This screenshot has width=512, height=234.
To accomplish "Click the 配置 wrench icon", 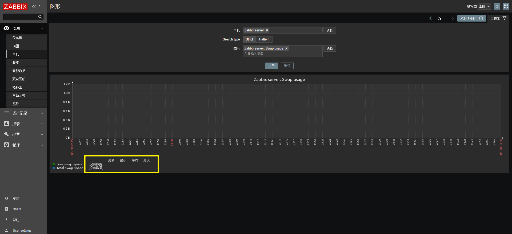I will tap(6, 134).
